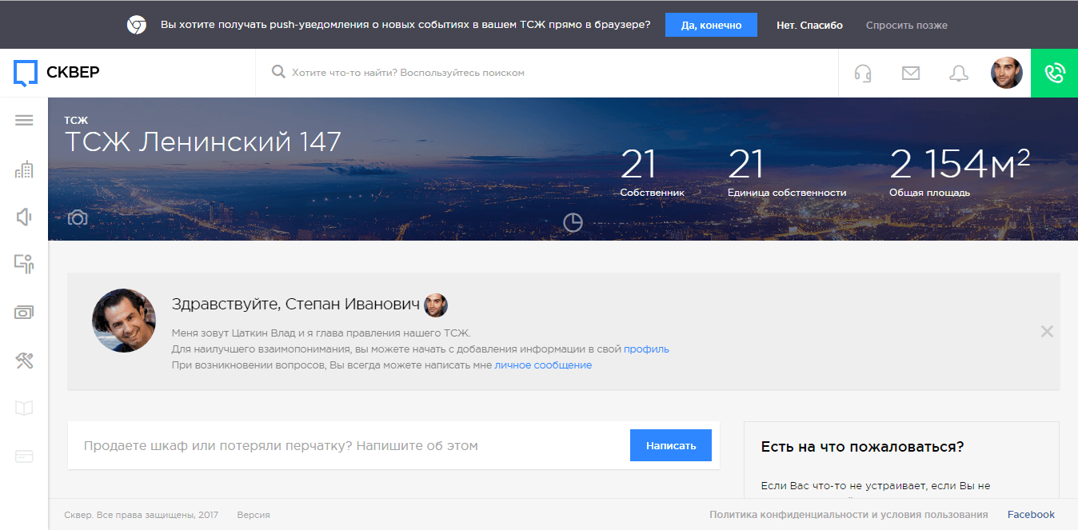Accept push notifications with 'Да, конечно'
The height and width of the screenshot is (530, 1078).
(711, 25)
